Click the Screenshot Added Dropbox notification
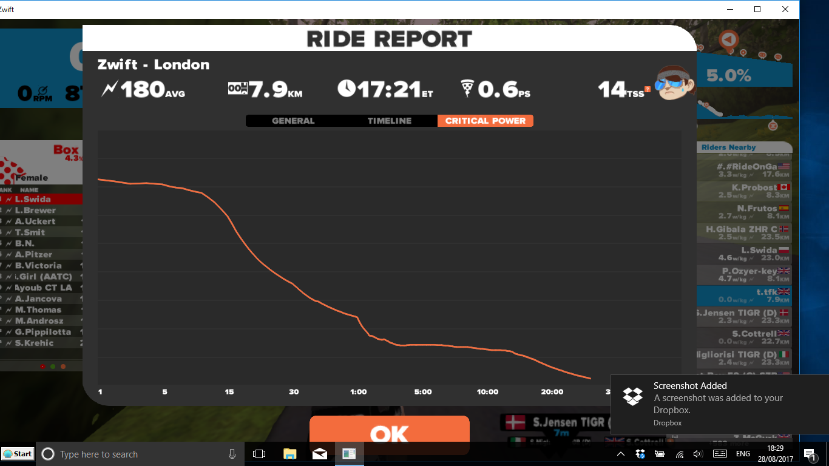 click(x=720, y=404)
